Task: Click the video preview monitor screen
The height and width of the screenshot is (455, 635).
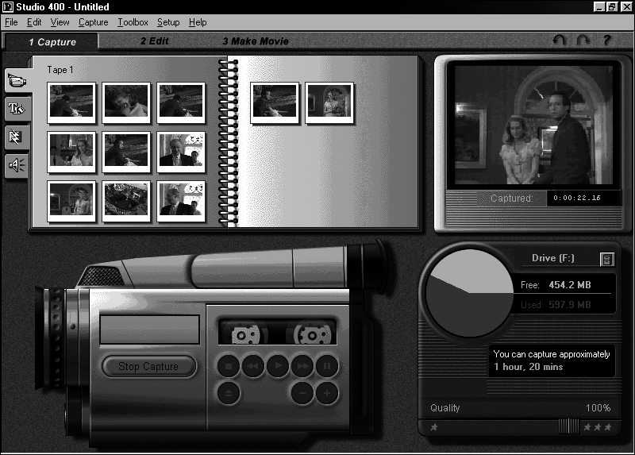Action: coord(533,125)
